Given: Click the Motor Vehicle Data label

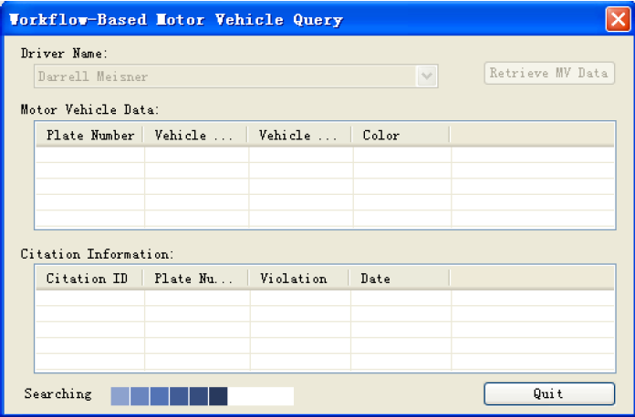Looking at the screenshot, I should [90, 109].
